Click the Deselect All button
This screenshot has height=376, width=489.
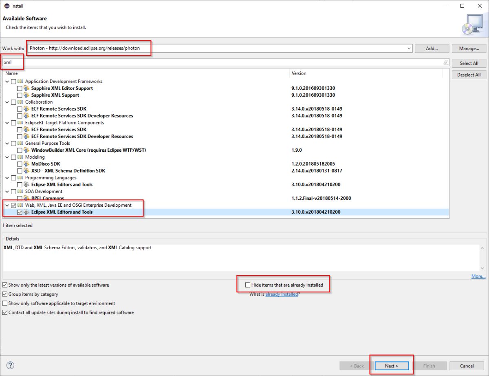[469, 75]
